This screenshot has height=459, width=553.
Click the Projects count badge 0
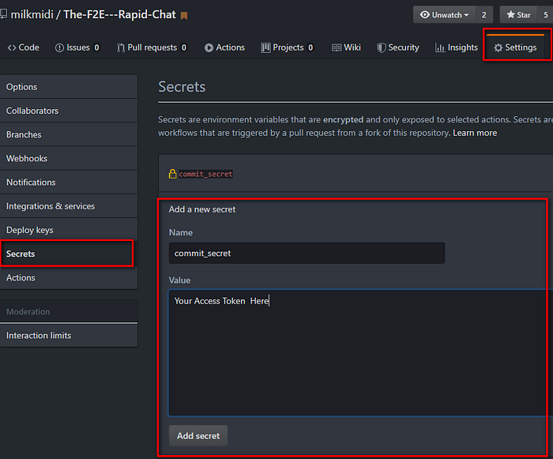(310, 47)
